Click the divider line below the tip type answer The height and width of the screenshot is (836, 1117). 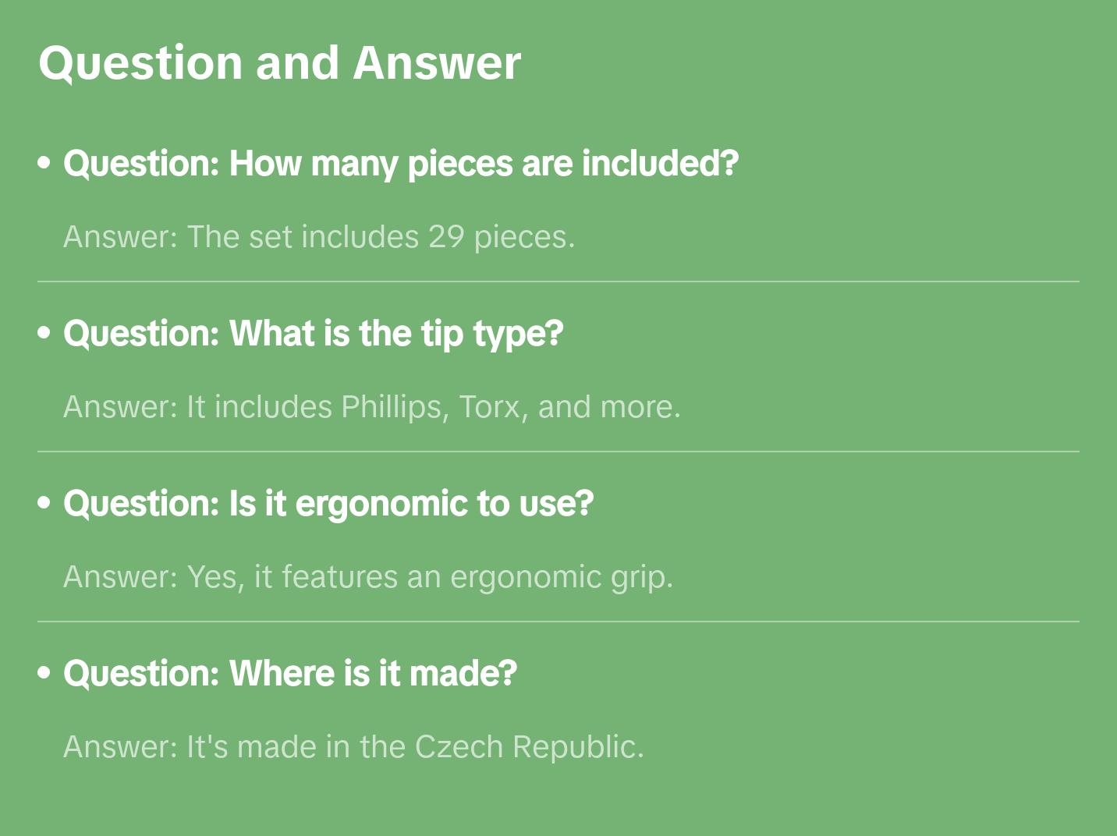coord(558,452)
